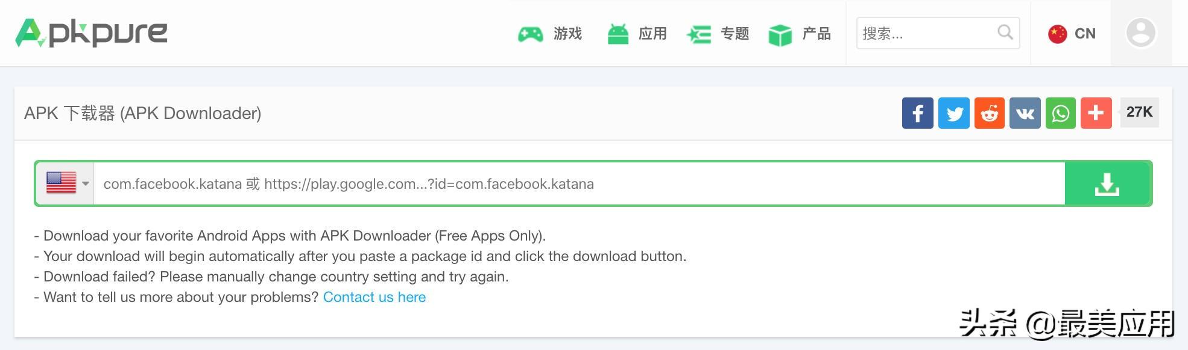Open the 产品 (Products) menu
The width and height of the screenshot is (1188, 350).
click(800, 34)
